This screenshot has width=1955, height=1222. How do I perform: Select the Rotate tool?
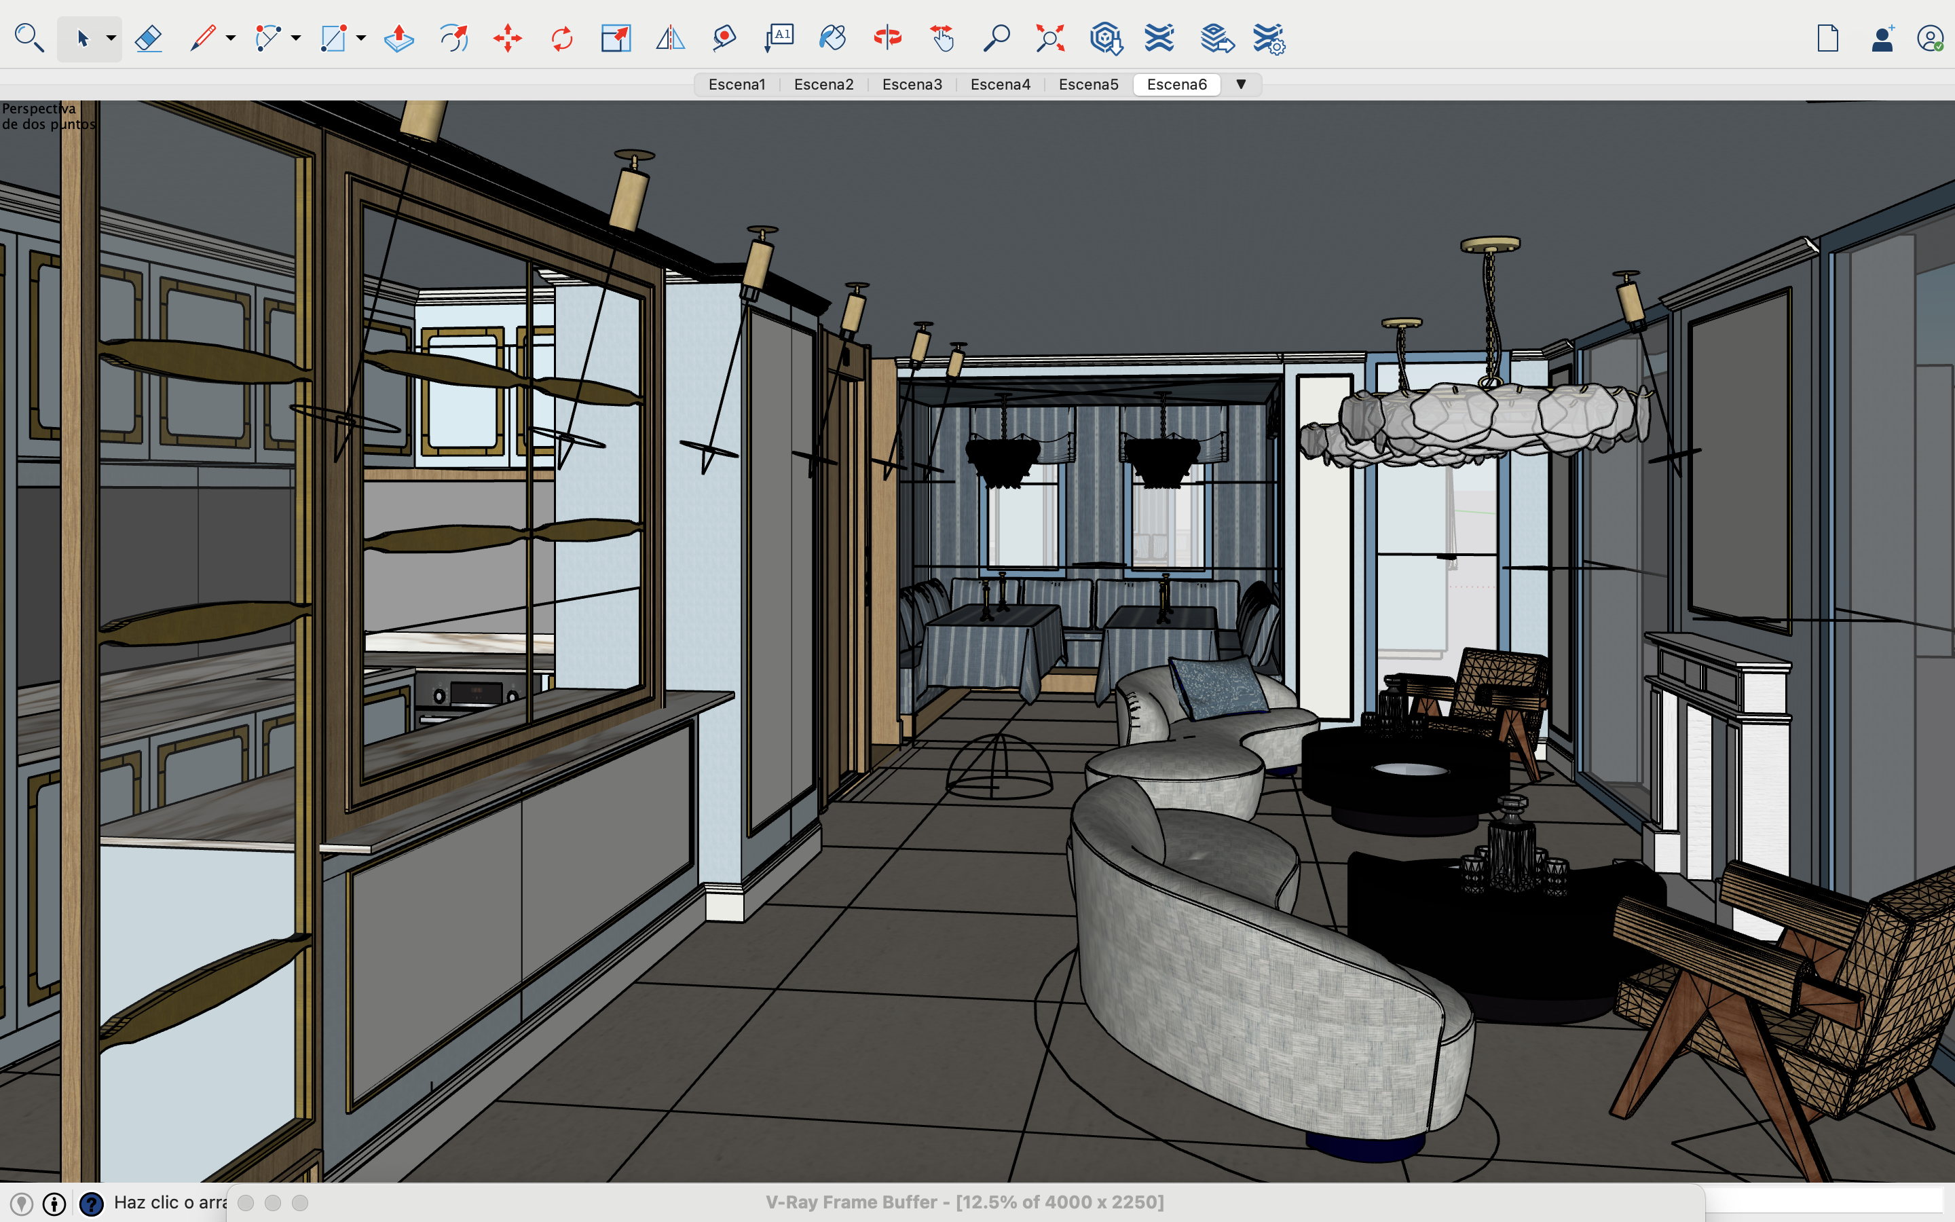pos(561,38)
